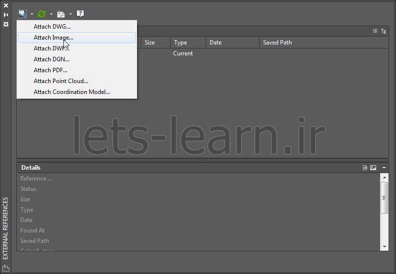Select Attach DWG... menu item

point(77,27)
